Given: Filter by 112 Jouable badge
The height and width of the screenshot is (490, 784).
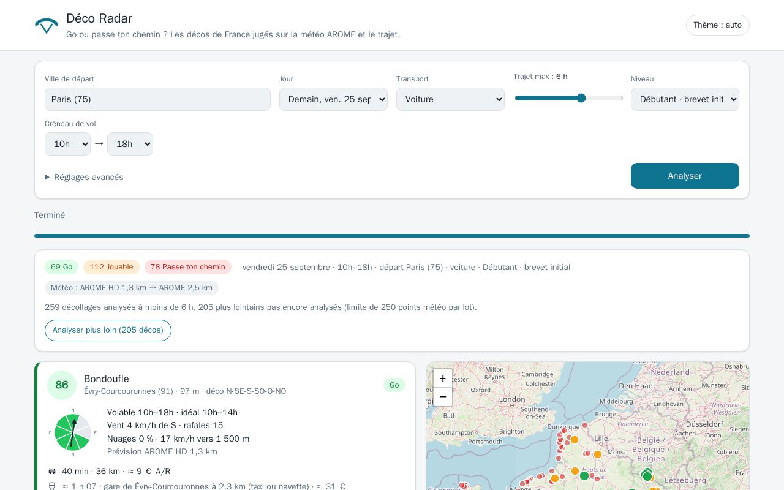Looking at the screenshot, I should click(111, 267).
